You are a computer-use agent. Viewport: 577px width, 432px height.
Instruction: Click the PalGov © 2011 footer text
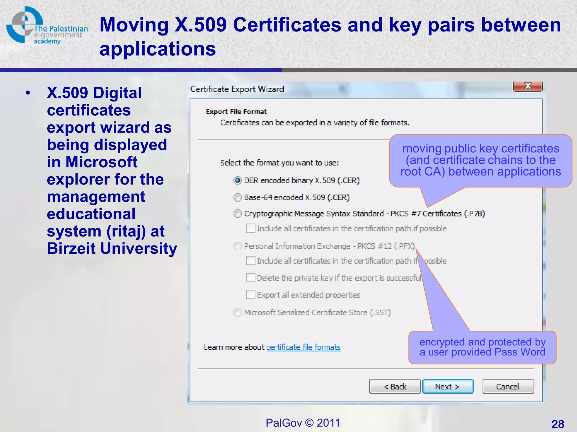(x=303, y=423)
